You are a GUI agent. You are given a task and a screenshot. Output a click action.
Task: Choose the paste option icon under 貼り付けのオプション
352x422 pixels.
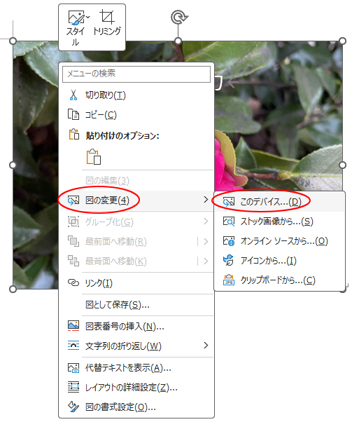click(94, 156)
